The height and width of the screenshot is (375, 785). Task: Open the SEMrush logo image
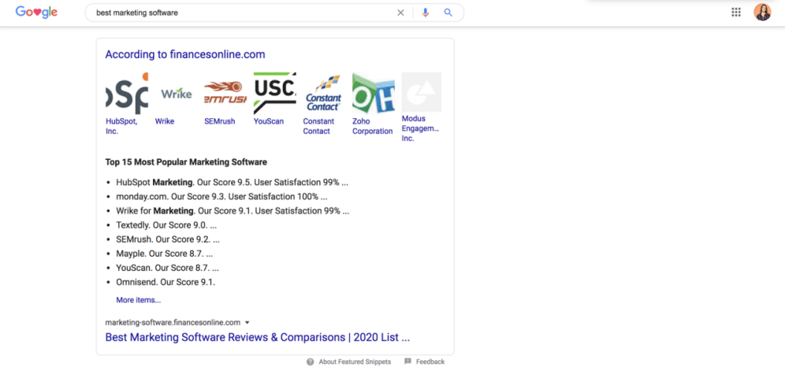(x=225, y=93)
